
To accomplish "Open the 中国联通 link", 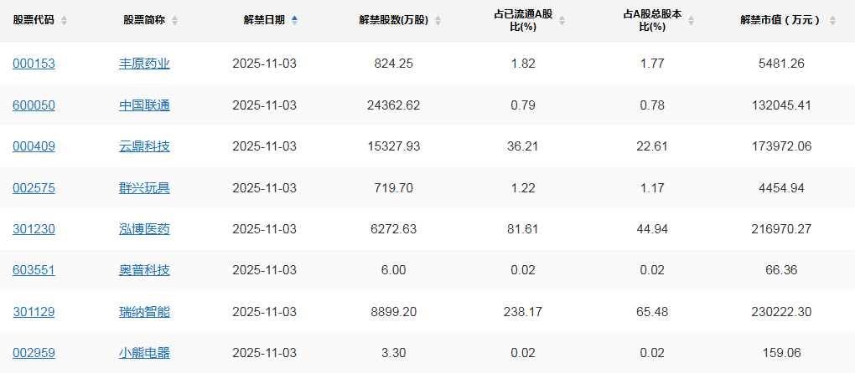I will [x=144, y=105].
